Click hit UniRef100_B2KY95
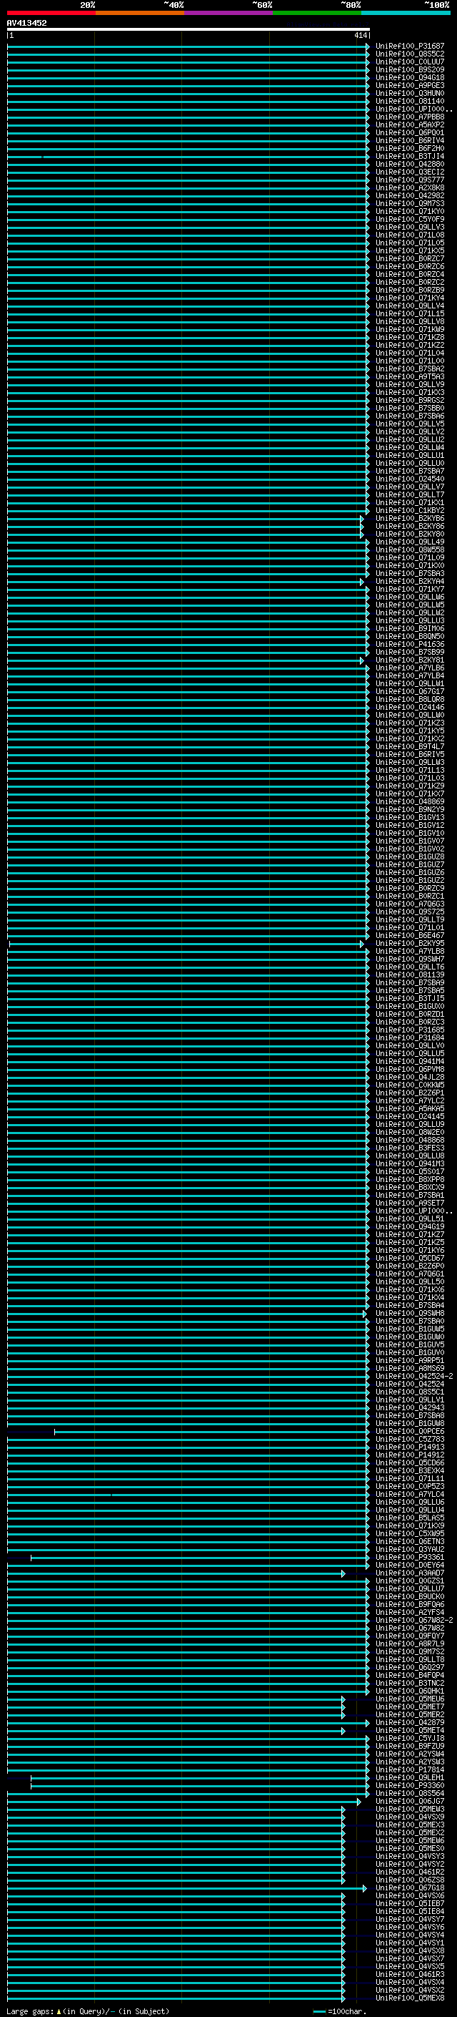457x2017 pixels. 409,944
